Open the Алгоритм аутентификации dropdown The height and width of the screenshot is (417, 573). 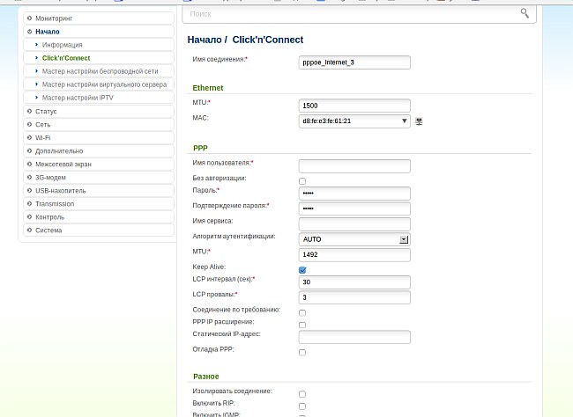click(404, 238)
